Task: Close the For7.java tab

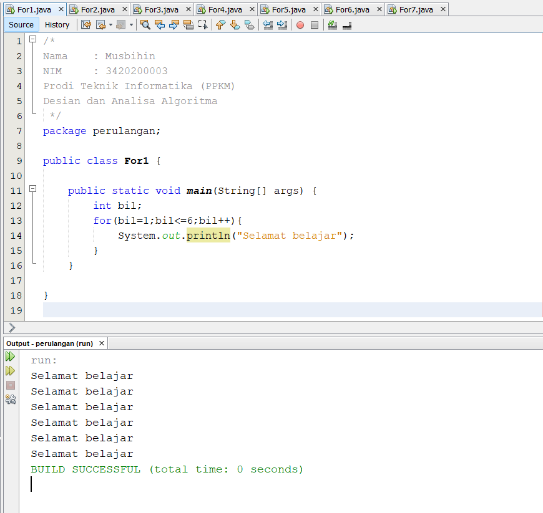Action: pos(443,9)
